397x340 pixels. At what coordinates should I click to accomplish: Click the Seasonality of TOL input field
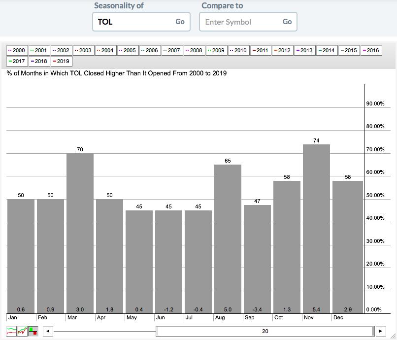141,22
